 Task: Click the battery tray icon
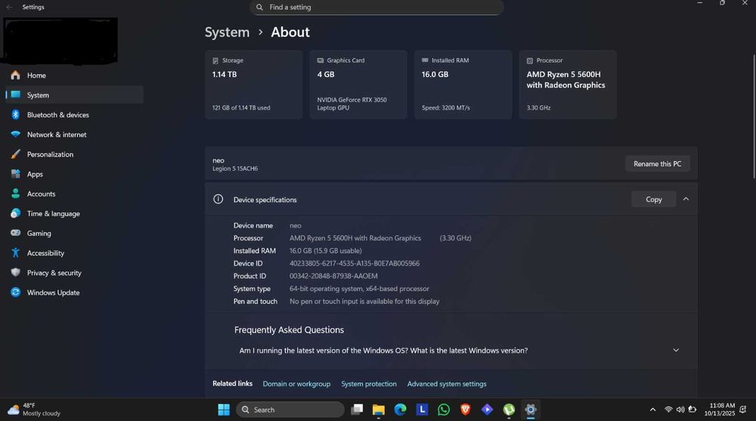click(692, 410)
